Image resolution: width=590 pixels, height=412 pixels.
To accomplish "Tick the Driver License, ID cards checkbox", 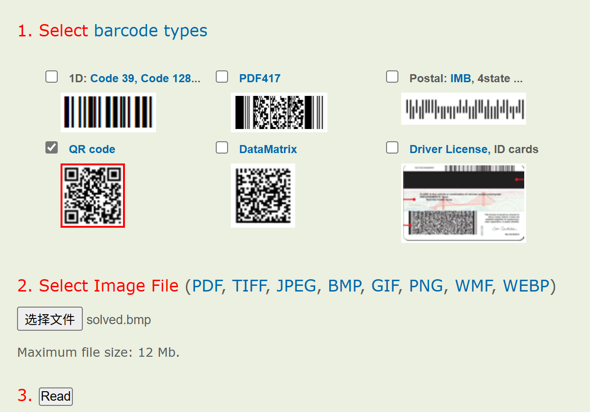I will 392,147.
